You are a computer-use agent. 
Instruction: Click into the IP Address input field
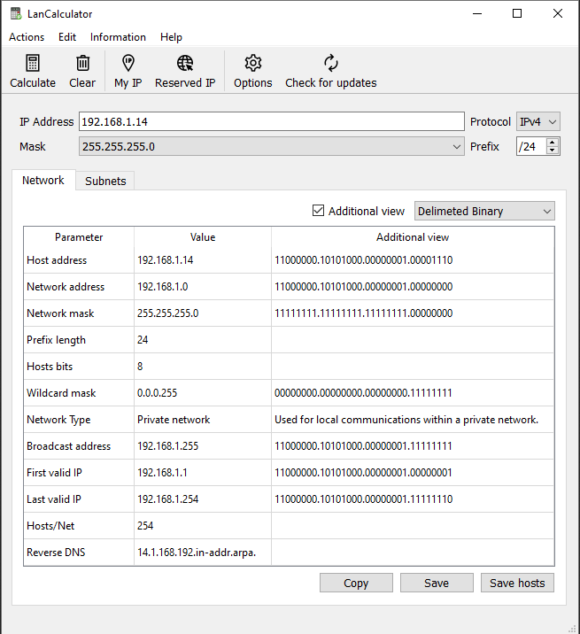(x=271, y=121)
